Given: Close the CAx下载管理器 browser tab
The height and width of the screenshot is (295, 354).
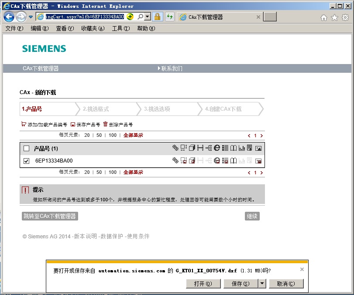Looking at the screenshot, I should [x=258, y=17].
